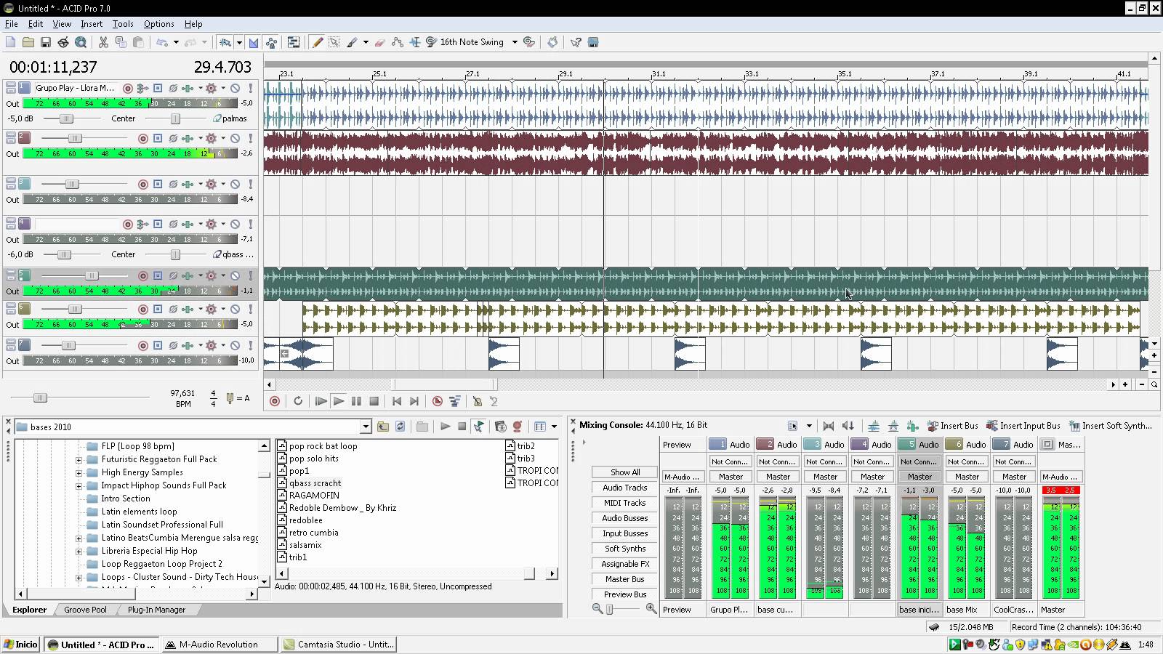Screen dimensions: 1163x654
Task: Select the Selection arrow tool
Action: [334, 43]
